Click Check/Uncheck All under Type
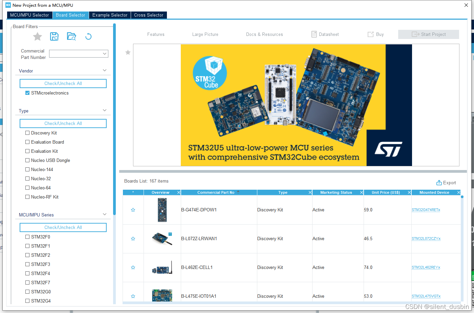 63,123
